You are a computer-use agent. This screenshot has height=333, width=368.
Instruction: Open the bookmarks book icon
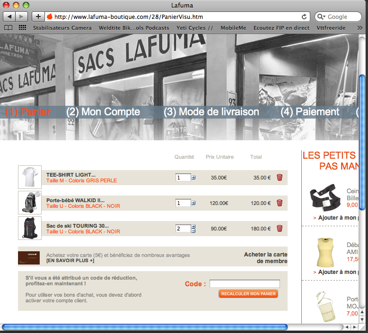[x=8, y=28]
